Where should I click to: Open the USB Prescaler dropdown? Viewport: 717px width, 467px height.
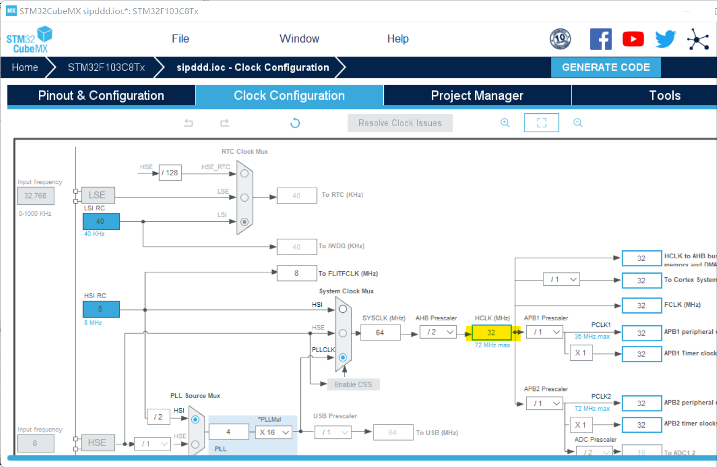333,432
